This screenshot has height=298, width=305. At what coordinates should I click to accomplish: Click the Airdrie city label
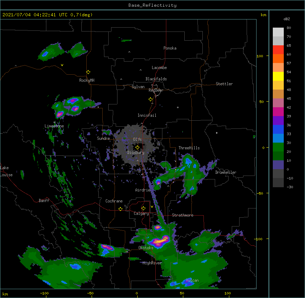pos(143,190)
